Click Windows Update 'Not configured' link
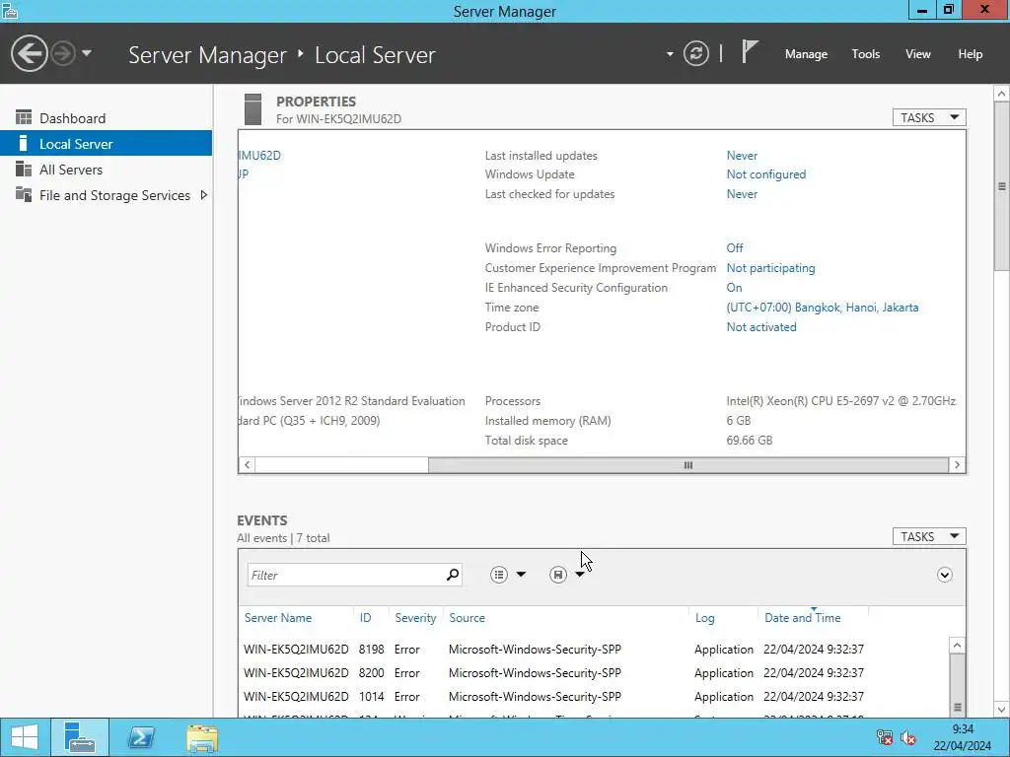 click(765, 173)
